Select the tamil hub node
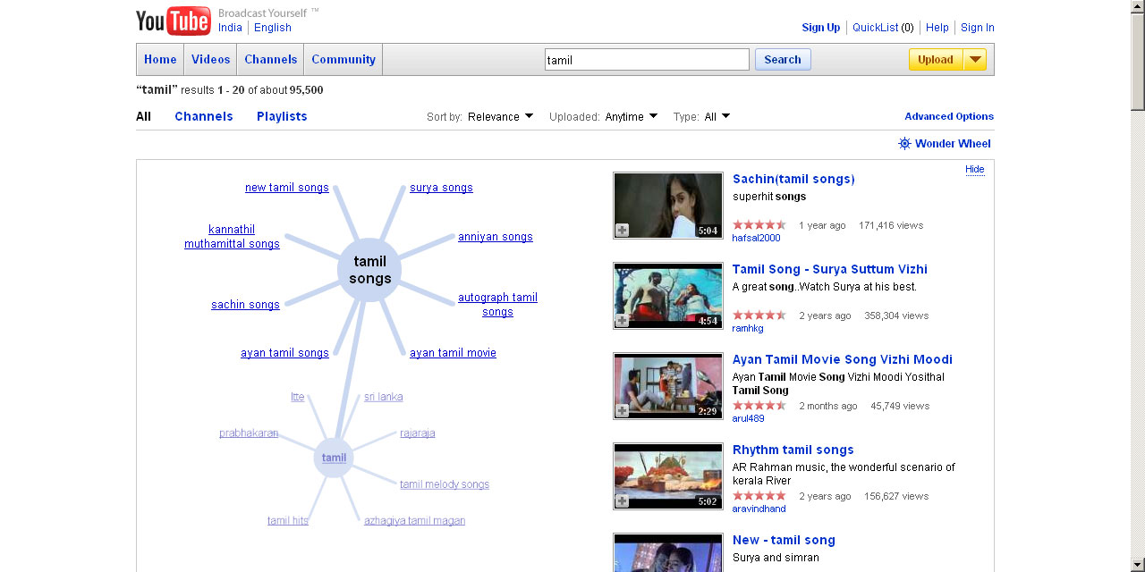 pyautogui.click(x=334, y=458)
